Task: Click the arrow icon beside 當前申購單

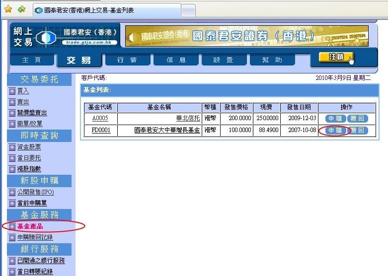Action: tap(12, 204)
